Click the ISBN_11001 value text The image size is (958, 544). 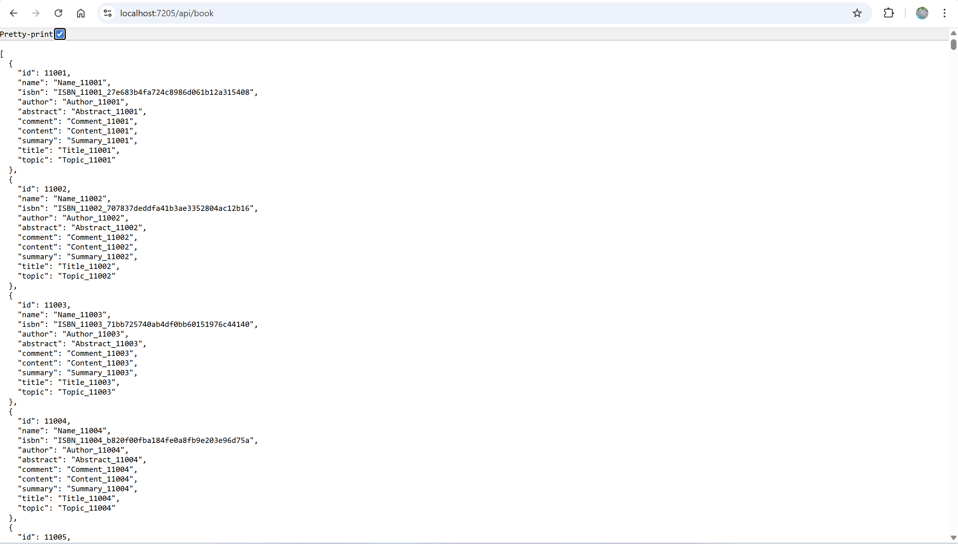tap(154, 92)
